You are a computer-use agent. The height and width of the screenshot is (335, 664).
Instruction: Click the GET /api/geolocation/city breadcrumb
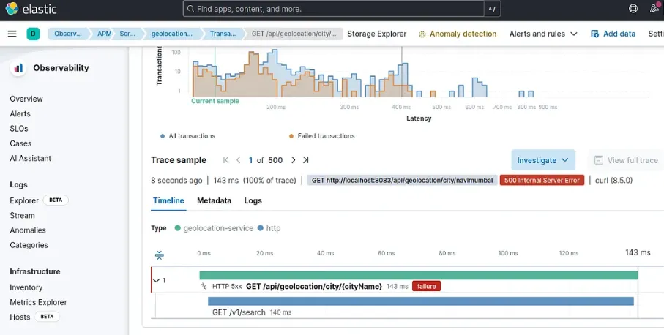click(294, 34)
